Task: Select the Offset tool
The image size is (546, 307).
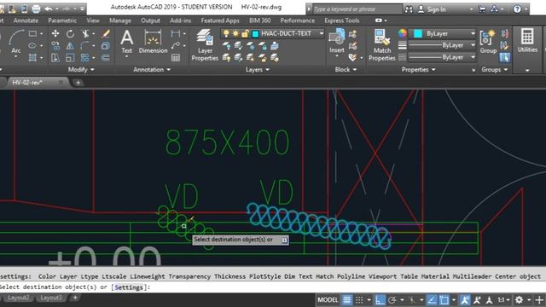Action: tap(106, 57)
